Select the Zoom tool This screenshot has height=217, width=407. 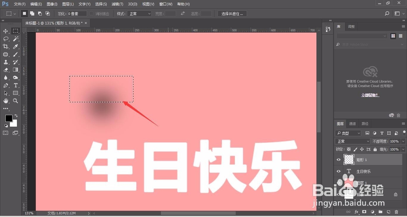point(15,101)
